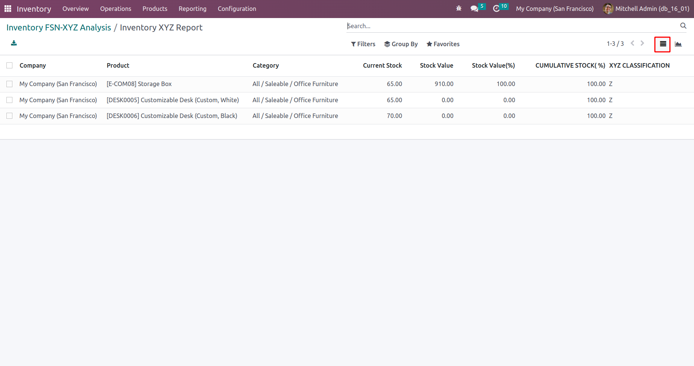
Task: Open the [E-COM08] Storage Box record
Action: tap(139, 84)
